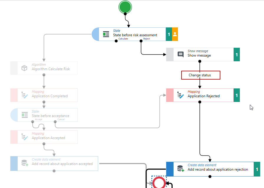Image resolution: width=264 pixels, height=188 pixels.
Task: Click the counter badge on application rejection record node
Action: click(x=257, y=169)
